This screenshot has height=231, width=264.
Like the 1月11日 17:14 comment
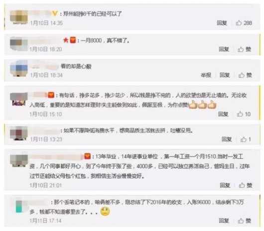click(245, 221)
